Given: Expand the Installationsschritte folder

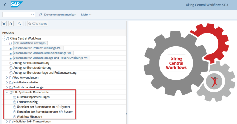Looking at the screenshot, I should point(7,82).
